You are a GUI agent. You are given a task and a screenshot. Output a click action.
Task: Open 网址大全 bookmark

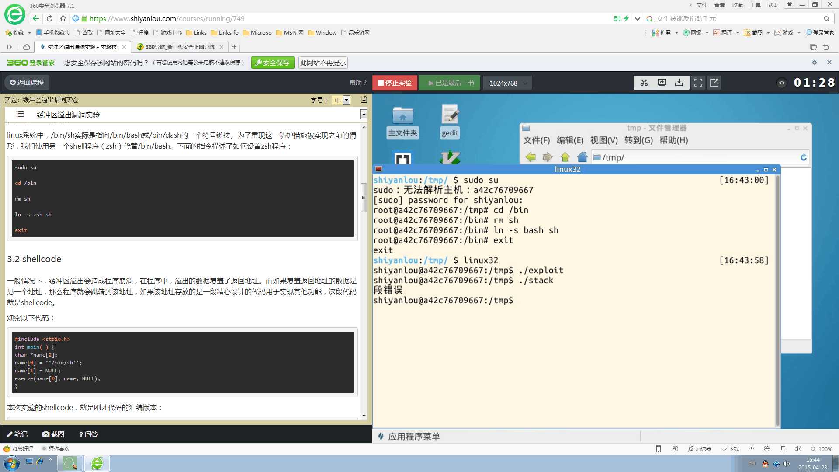click(111, 33)
